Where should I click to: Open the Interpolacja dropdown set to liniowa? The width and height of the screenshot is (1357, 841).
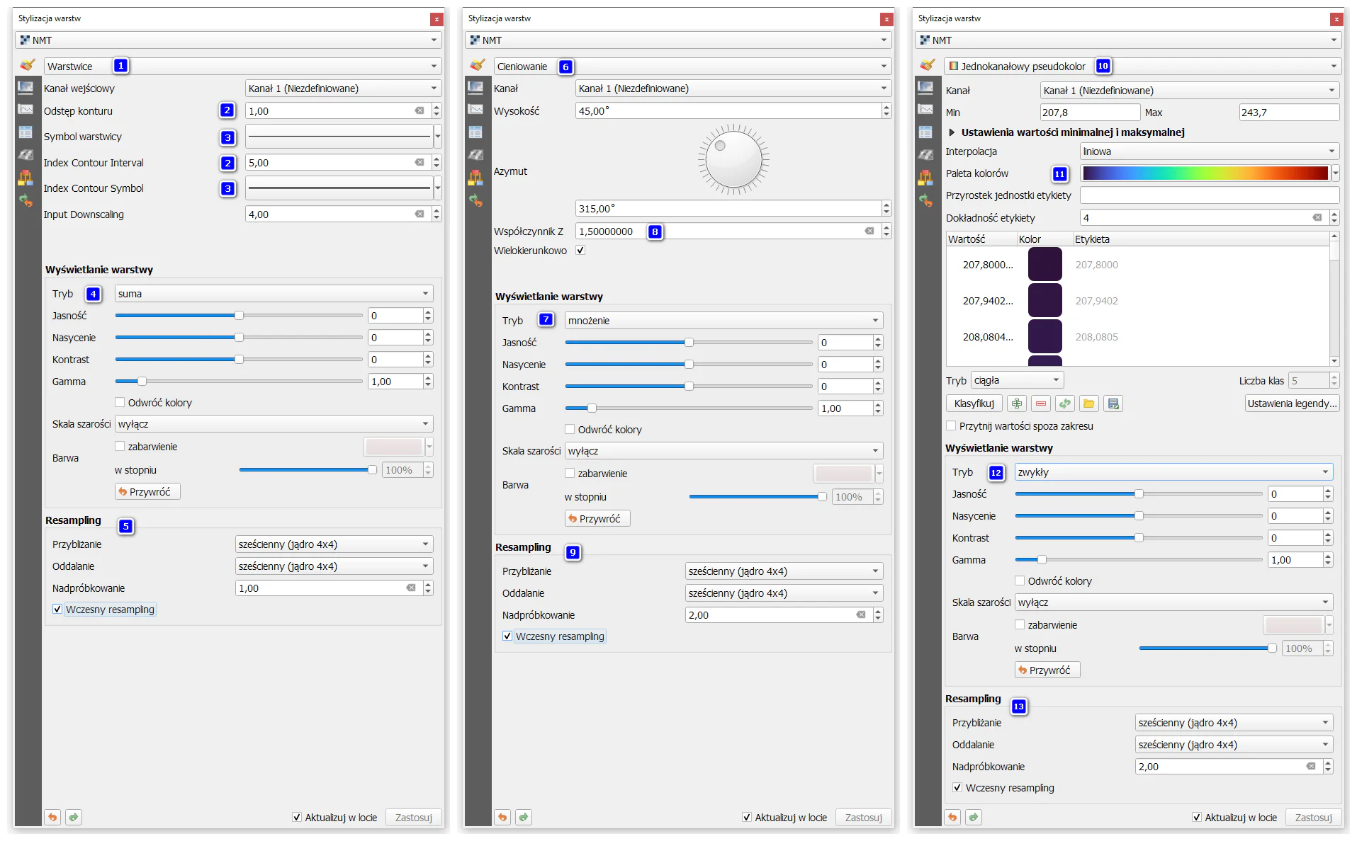click(x=1209, y=151)
